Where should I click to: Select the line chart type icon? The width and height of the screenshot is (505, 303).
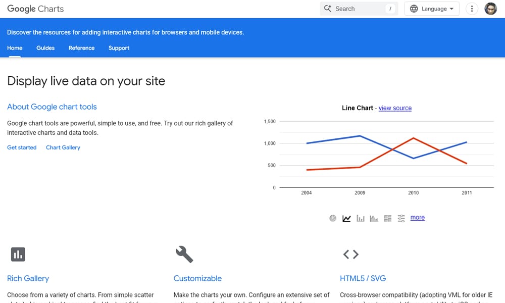click(346, 218)
